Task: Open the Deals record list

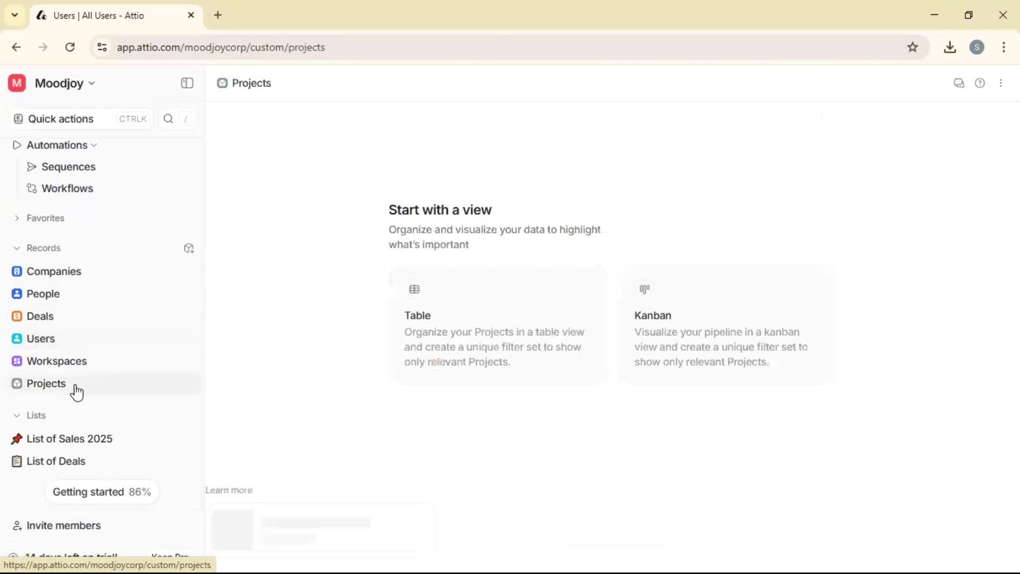Action: 40,316
